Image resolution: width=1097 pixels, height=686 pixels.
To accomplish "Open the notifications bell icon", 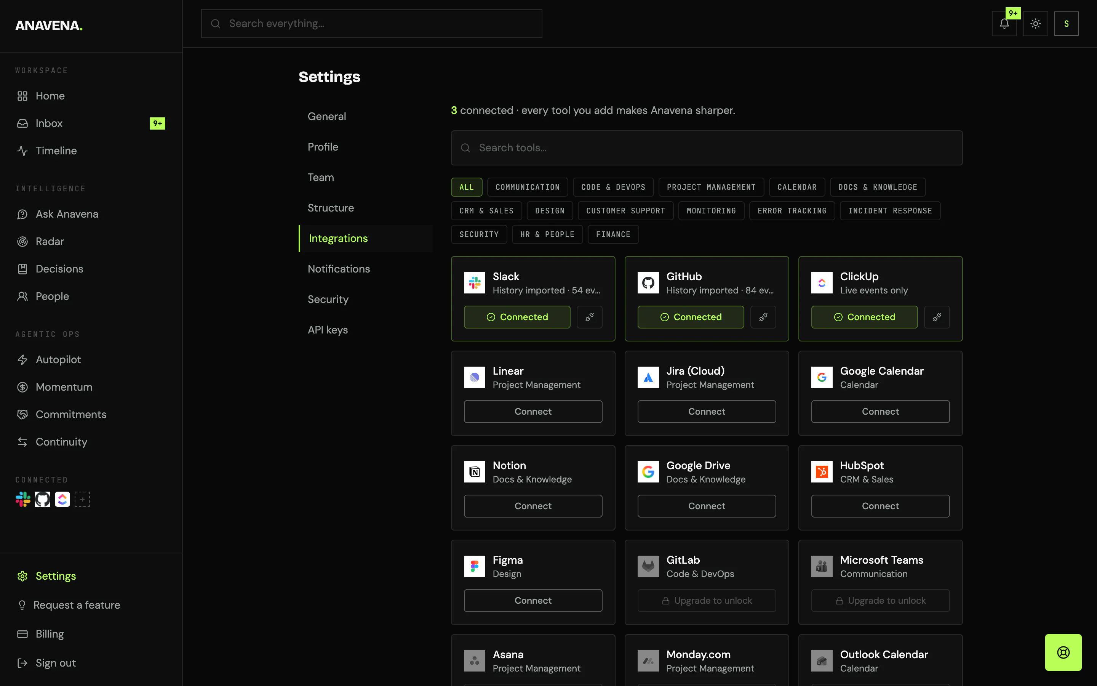I will (x=1004, y=24).
